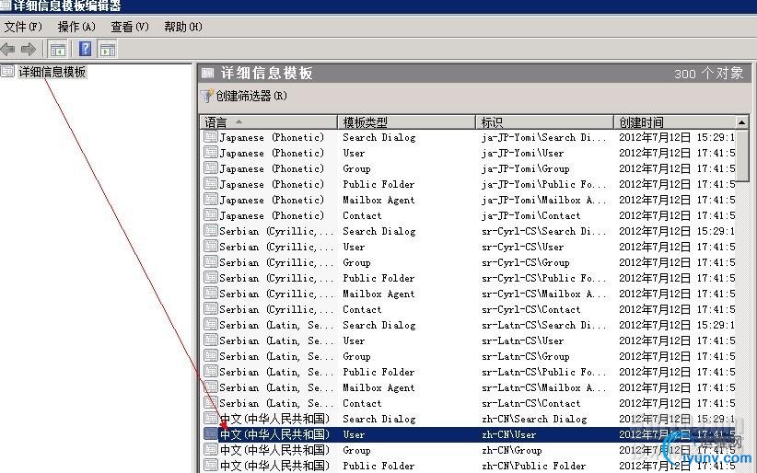This screenshot has width=757, height=473.
Task: Click the icon of ja-JP-Yomi\User row
Action: (211, 153)
